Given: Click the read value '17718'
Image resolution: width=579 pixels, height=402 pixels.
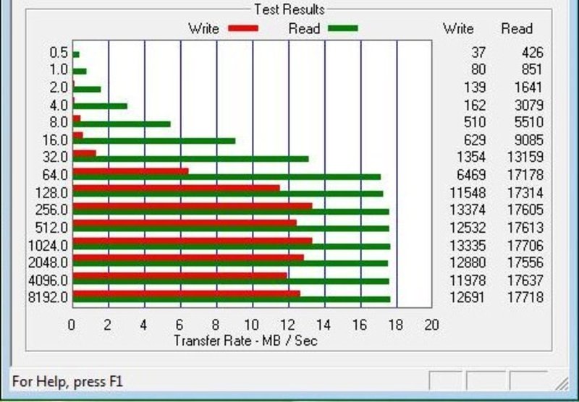Looking at the screenshot, I should click(525, 297).
